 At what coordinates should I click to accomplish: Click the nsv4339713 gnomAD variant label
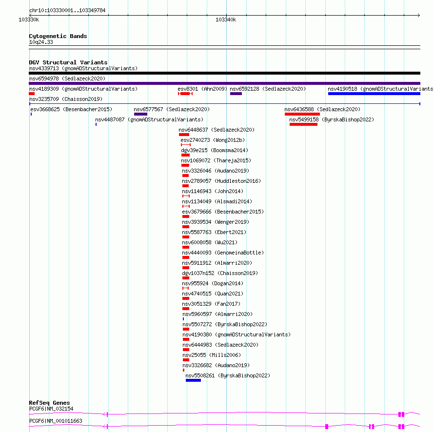[x=83, y=68]
